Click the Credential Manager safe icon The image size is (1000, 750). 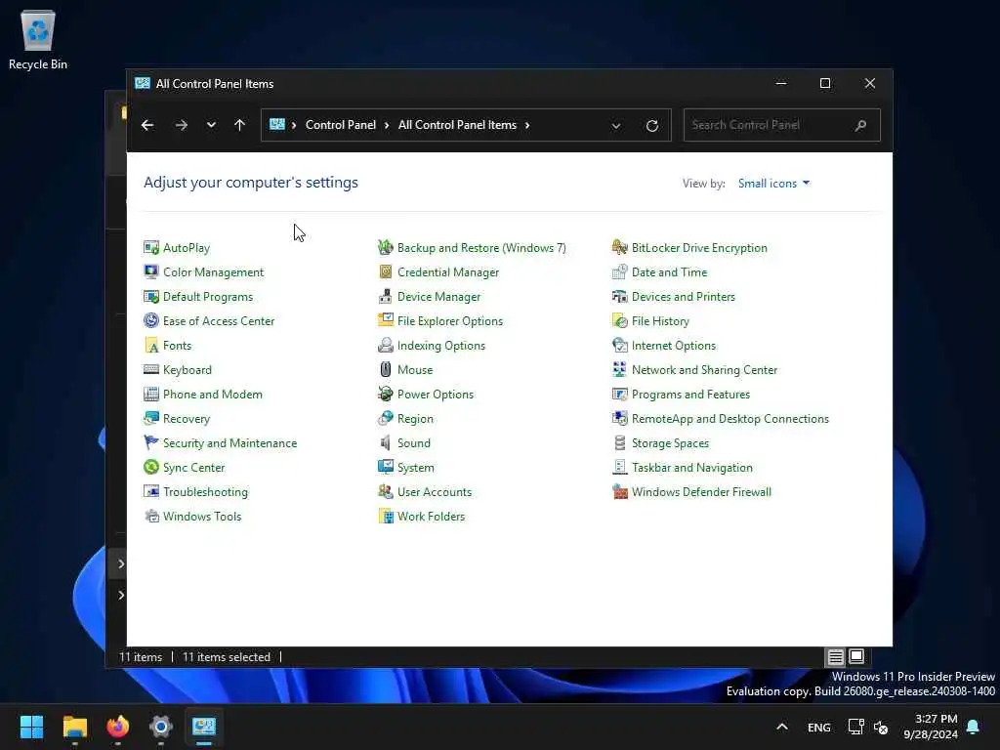[x=385, y=271]
